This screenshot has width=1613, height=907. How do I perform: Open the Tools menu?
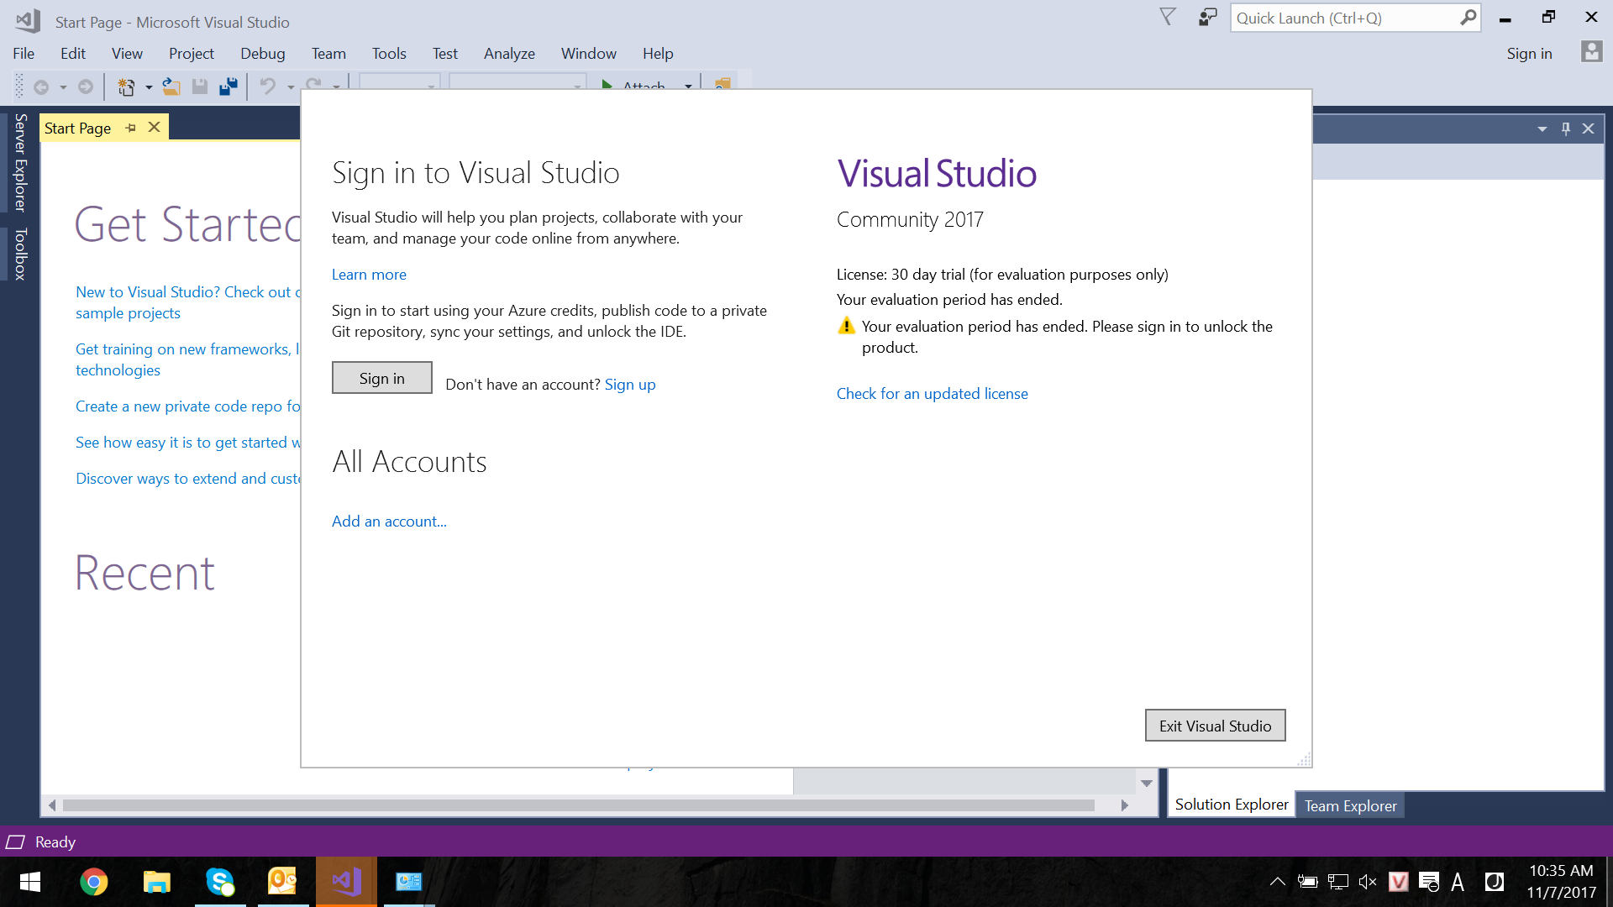(389, 53)
